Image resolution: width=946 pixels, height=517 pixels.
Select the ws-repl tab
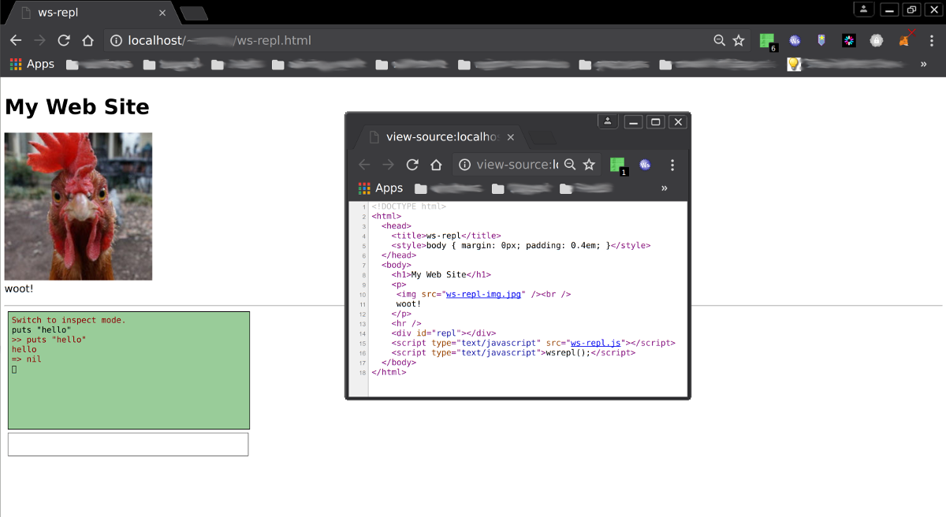click(x=91, y=13)
